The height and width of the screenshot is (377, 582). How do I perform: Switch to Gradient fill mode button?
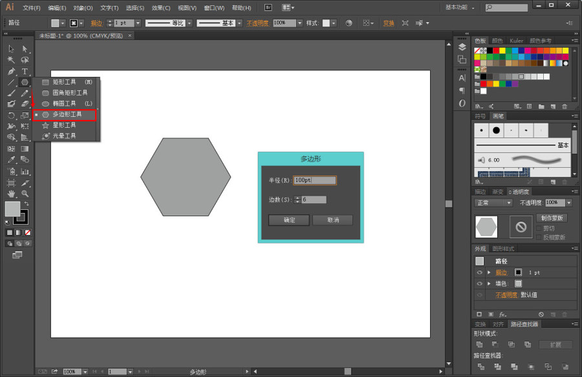(x=19, y=232)
